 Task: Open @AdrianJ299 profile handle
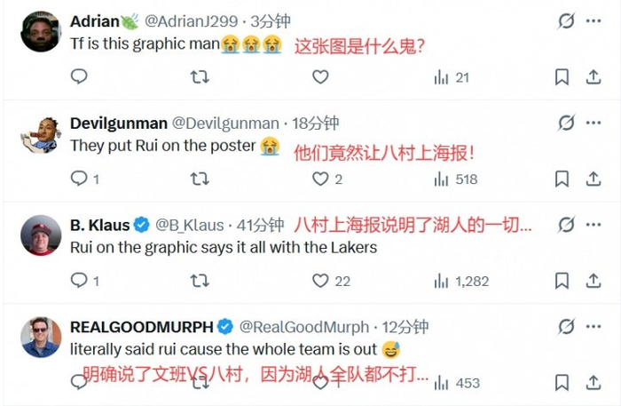(191, 21)
